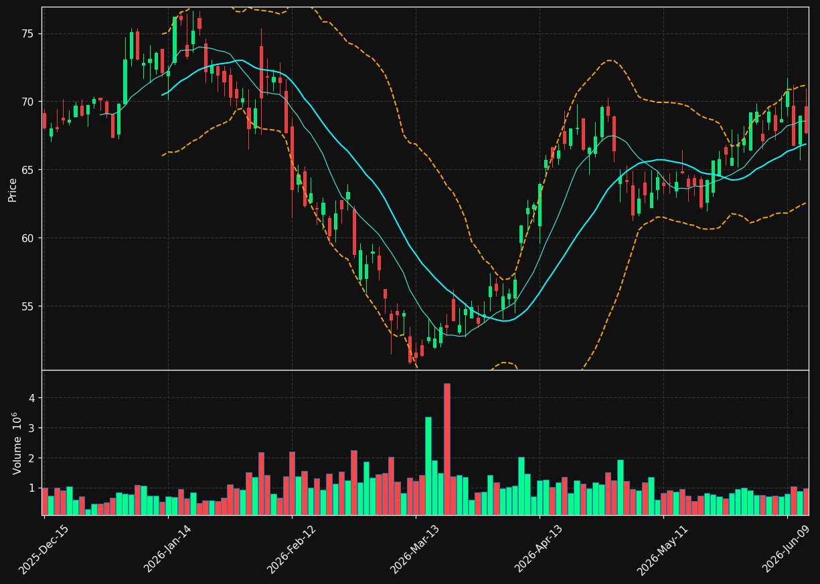The image size is (820, 584).
Task: Click the 2025-Dec-15 date label
Action: [44, 549]
